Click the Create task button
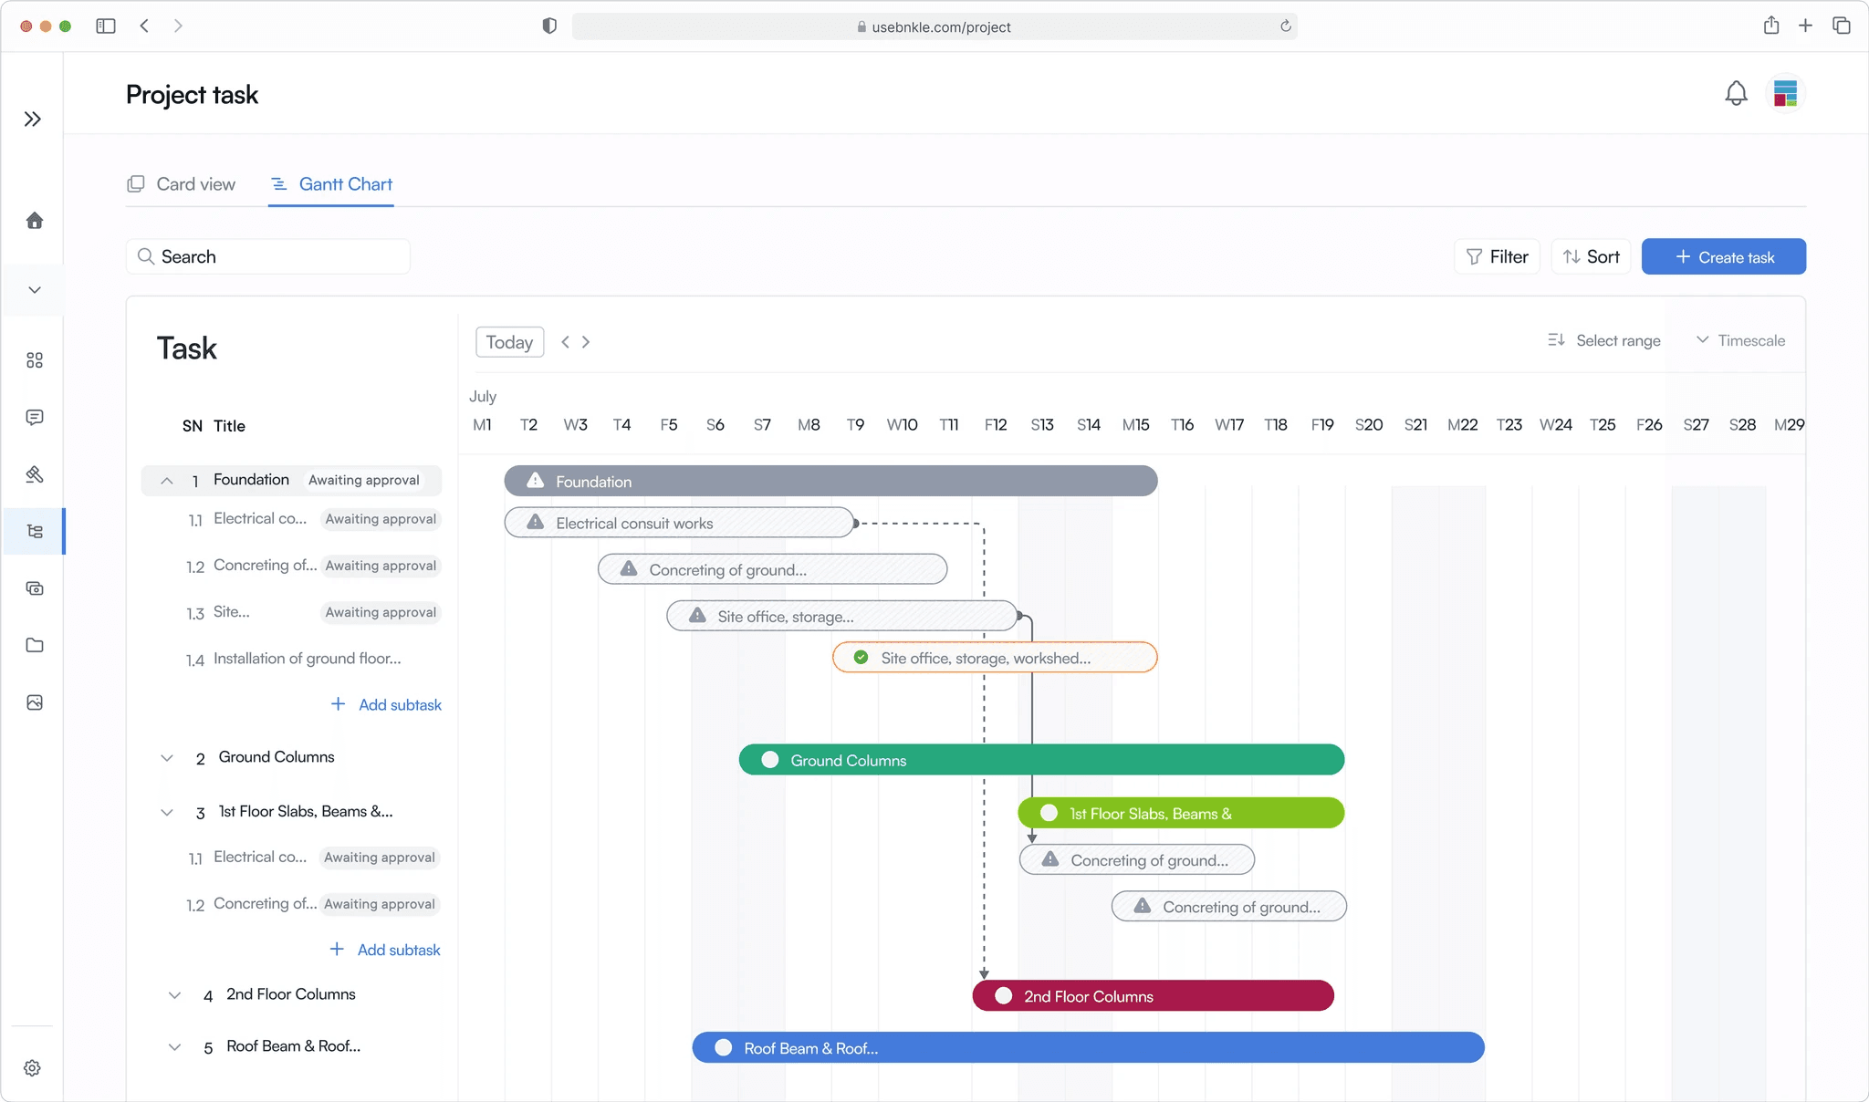Screen dimensions: 1869x1102 1723,256
